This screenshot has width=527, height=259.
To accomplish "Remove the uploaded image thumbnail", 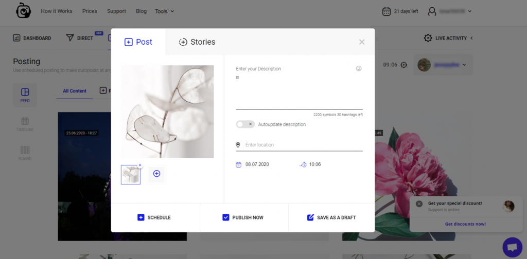I will point(139,165).
